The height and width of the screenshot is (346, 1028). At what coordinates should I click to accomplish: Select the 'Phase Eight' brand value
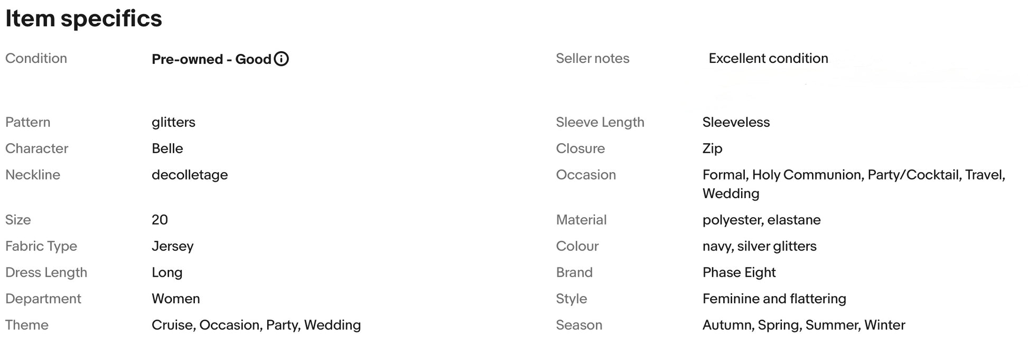739,273
